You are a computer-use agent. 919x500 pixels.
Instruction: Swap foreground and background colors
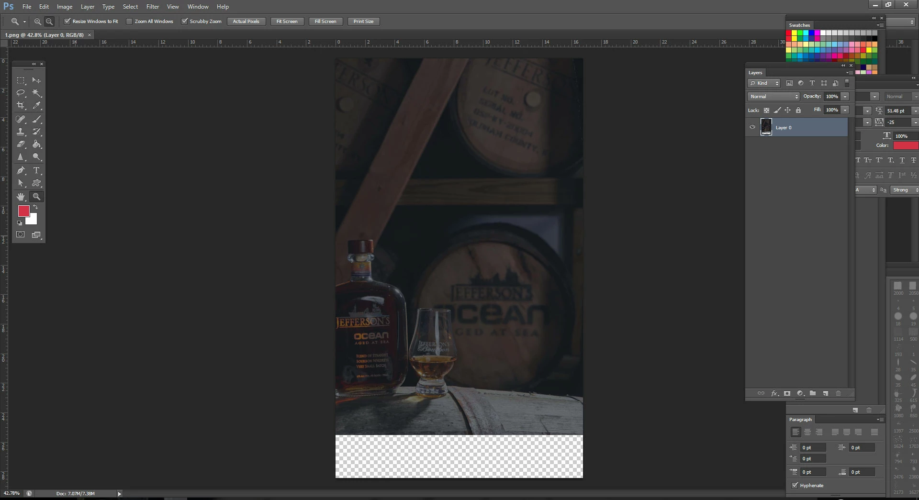click(35, 207)
